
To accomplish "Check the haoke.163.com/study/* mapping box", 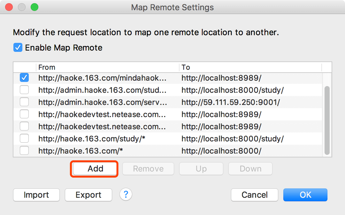I will 24,139.
